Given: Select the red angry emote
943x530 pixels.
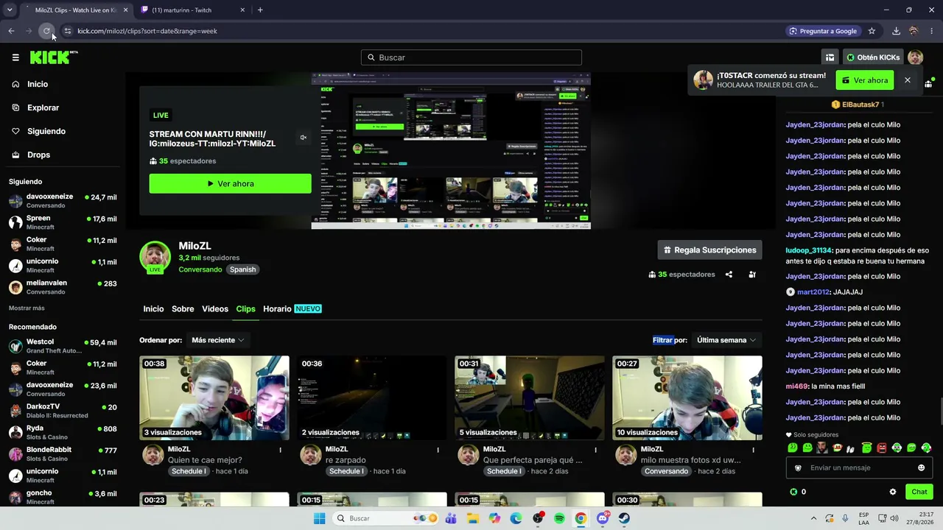Looking at the screenshot, I should (881, 448).
